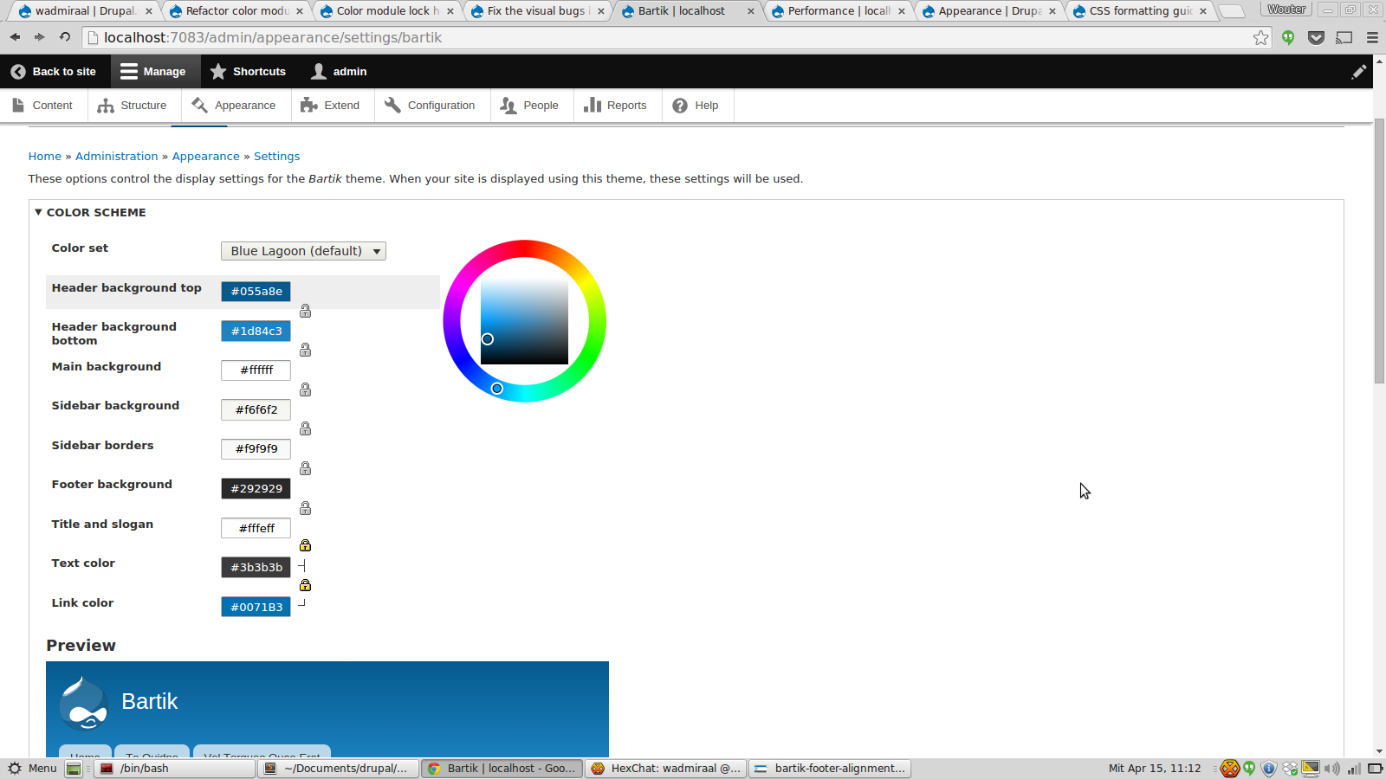Pick a hue on the color wheel
Viewport: 1386px width, 779px height.
click(x=524, y=249)
